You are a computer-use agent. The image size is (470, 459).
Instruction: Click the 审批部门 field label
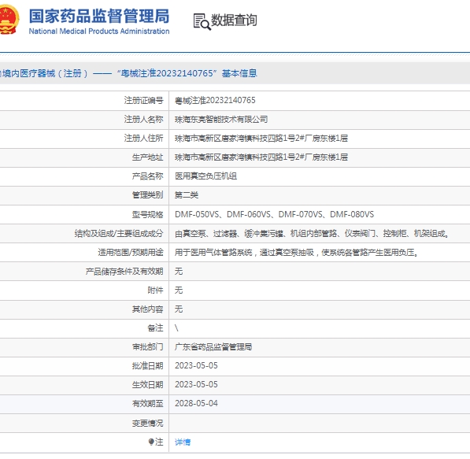(x=147, y=347)
